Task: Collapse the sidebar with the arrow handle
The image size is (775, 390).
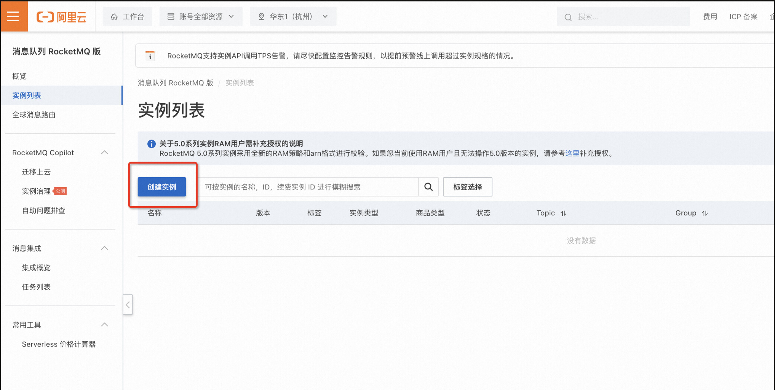Action: pyautogui.click(x=128, y=305)
